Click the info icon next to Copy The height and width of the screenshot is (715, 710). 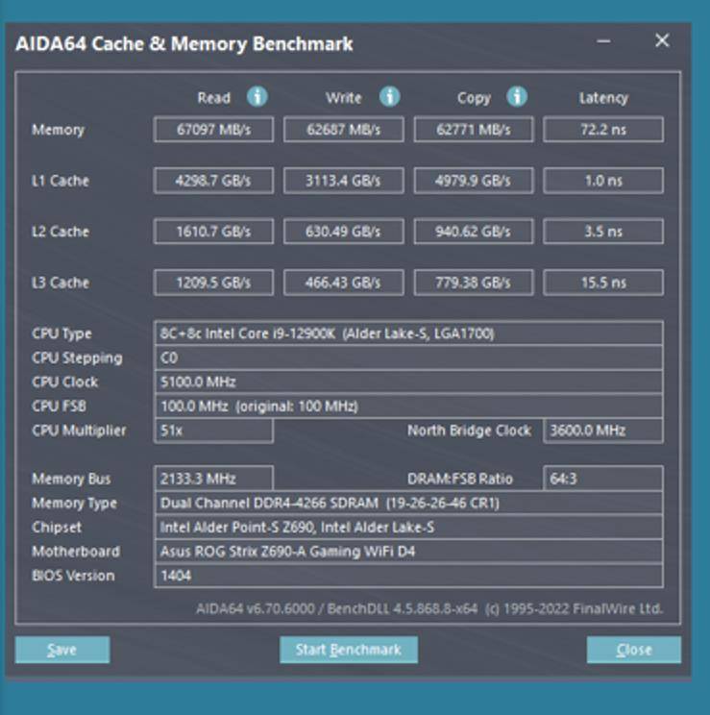coord(517,97)
